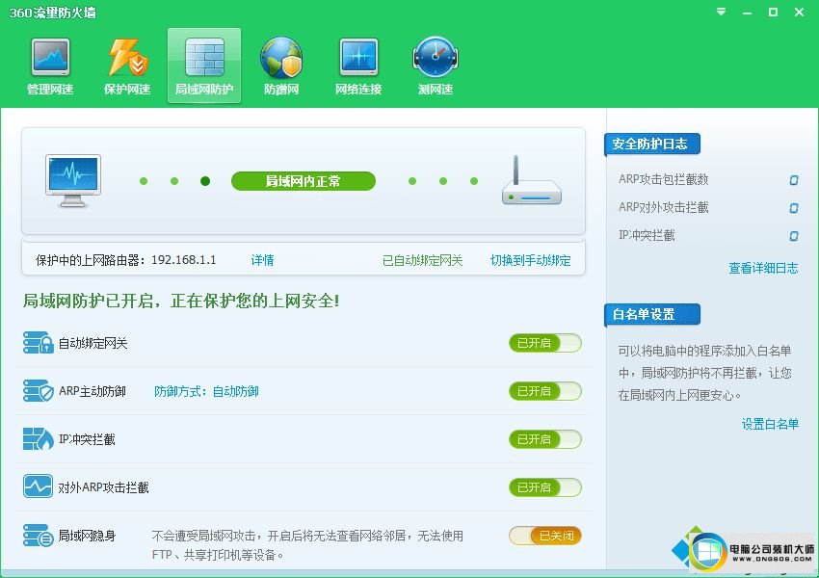Click the IP冲突拦截 log count value

click(x=793, y=236)
